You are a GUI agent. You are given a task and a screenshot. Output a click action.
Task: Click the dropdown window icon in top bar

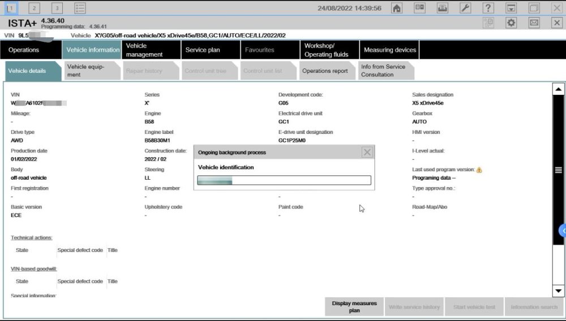coord(511,8)
